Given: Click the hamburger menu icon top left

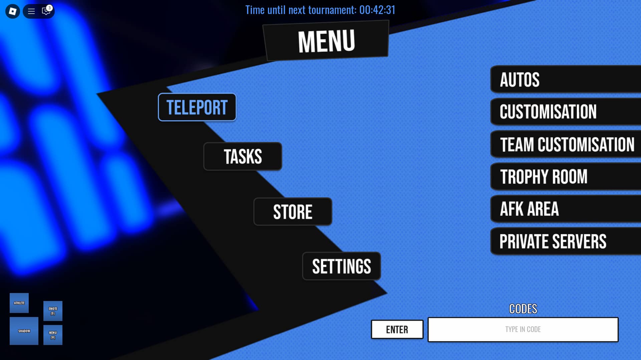Looking at the screenshot, I should [x=31, y=11].
